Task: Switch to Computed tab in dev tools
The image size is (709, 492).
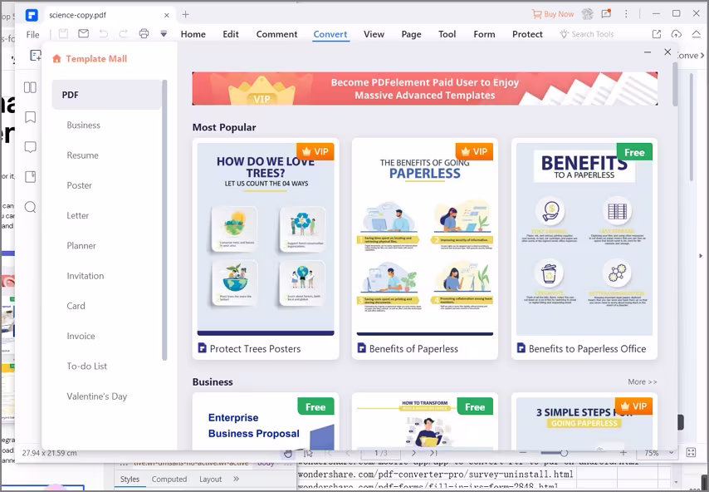Action: 169,479
